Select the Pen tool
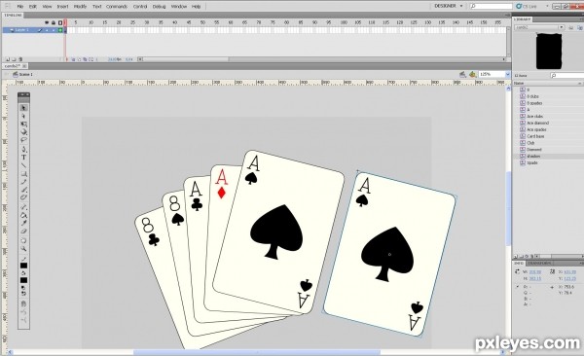Screen dimensions: 584x356 pyautogui.click(x=23, y=150)
